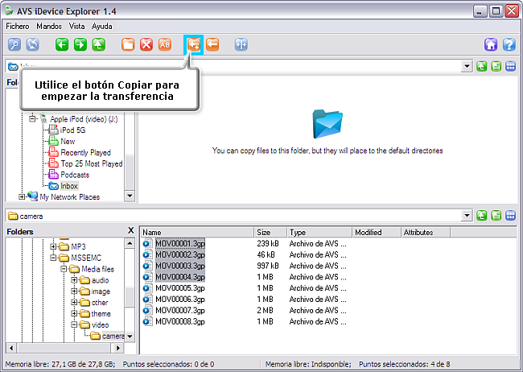Expand My Network Places node
Image resolution: width=523 pixels, height=372 pixels.
pyautogui.click(x=22, y=196)
